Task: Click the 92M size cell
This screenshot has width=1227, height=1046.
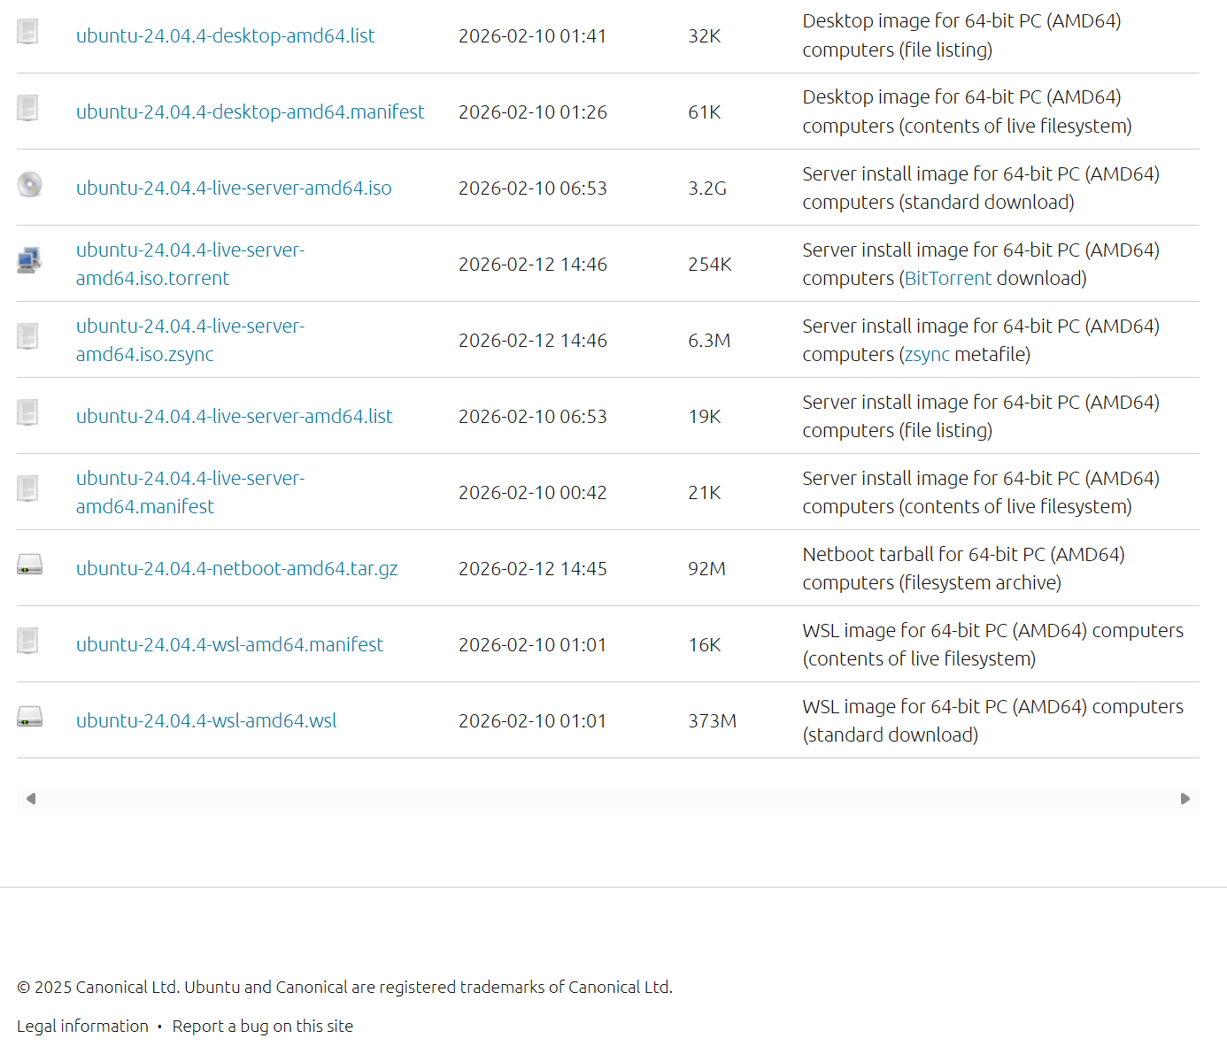Action: (706, 568)
